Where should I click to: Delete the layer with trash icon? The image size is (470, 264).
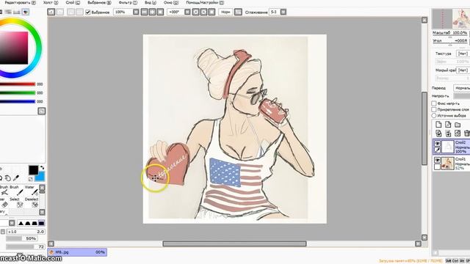pos(467,133)
